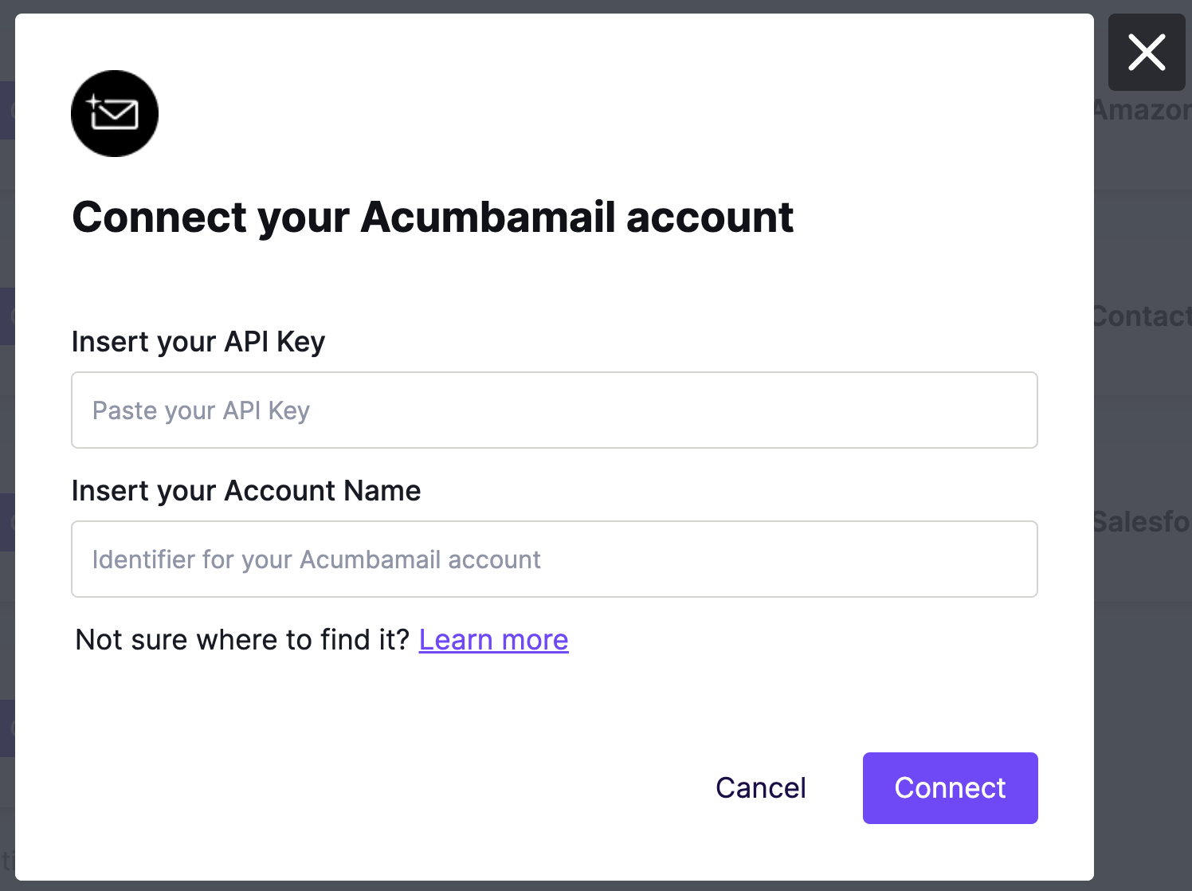Focus the Acumbamail account identifier field

[555, 559]
